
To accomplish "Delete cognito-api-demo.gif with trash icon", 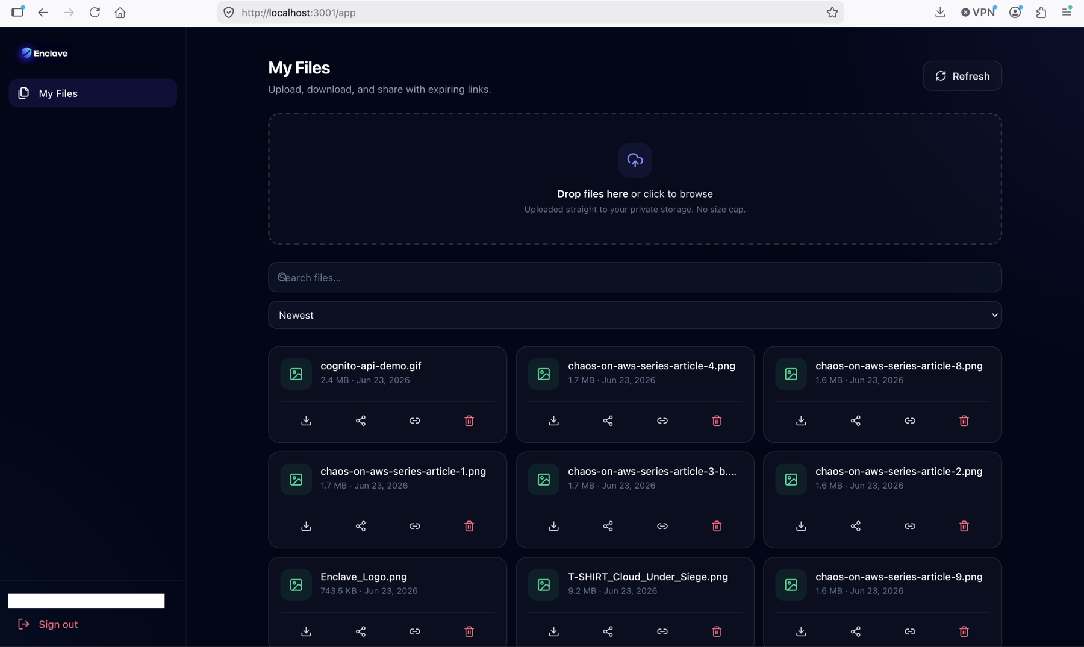I will coord(469,420).
